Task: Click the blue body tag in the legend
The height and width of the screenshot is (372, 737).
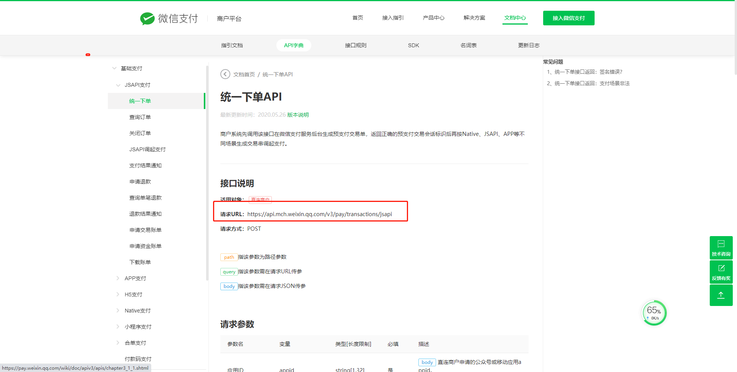Action: coord(229,286)
